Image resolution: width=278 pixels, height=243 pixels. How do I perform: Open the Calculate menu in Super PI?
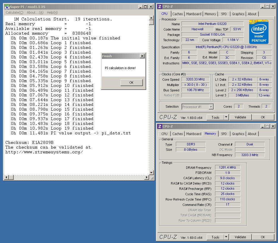14,12
